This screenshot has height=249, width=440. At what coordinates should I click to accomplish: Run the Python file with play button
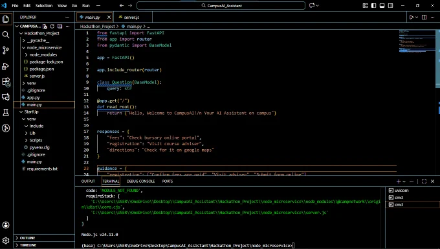click(412, 17)
